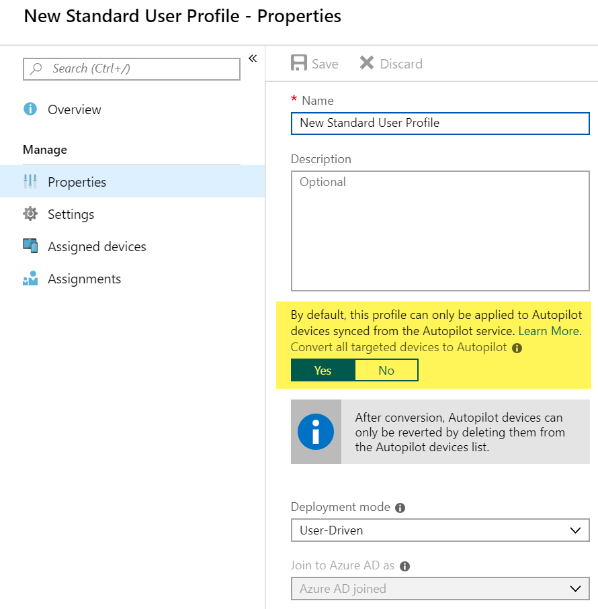
Task: Go to the Assignments menu item
Action: (x=85, y=279)
